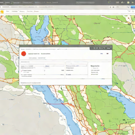Click the blue marker near the map's bottom edge
Image resolution: width=135 pixels, height=135 pixels.
tap(104, 129)
